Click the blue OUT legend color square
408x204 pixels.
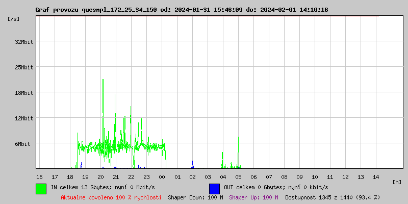214,188
